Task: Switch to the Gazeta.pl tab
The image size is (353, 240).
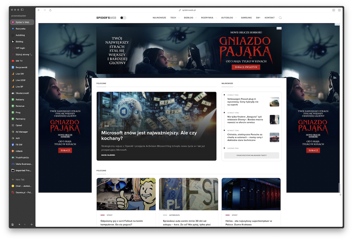Action: (22, 192)
